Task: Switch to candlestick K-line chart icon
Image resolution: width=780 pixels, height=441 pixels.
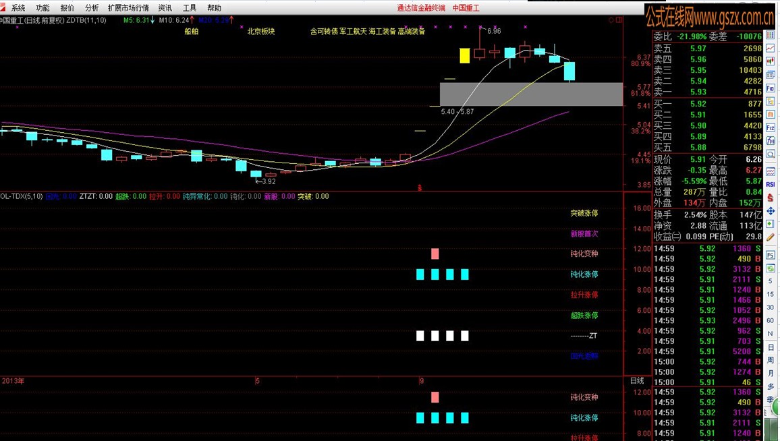Action: coord(770,61)
